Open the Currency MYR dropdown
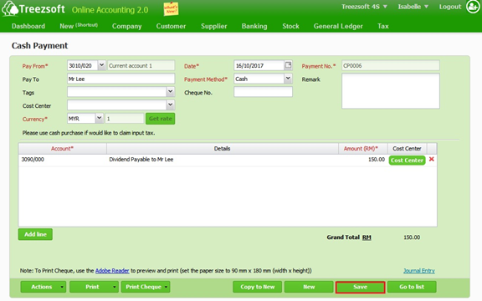This screenshot has height=301, width=482. click(x=99, y=118)
